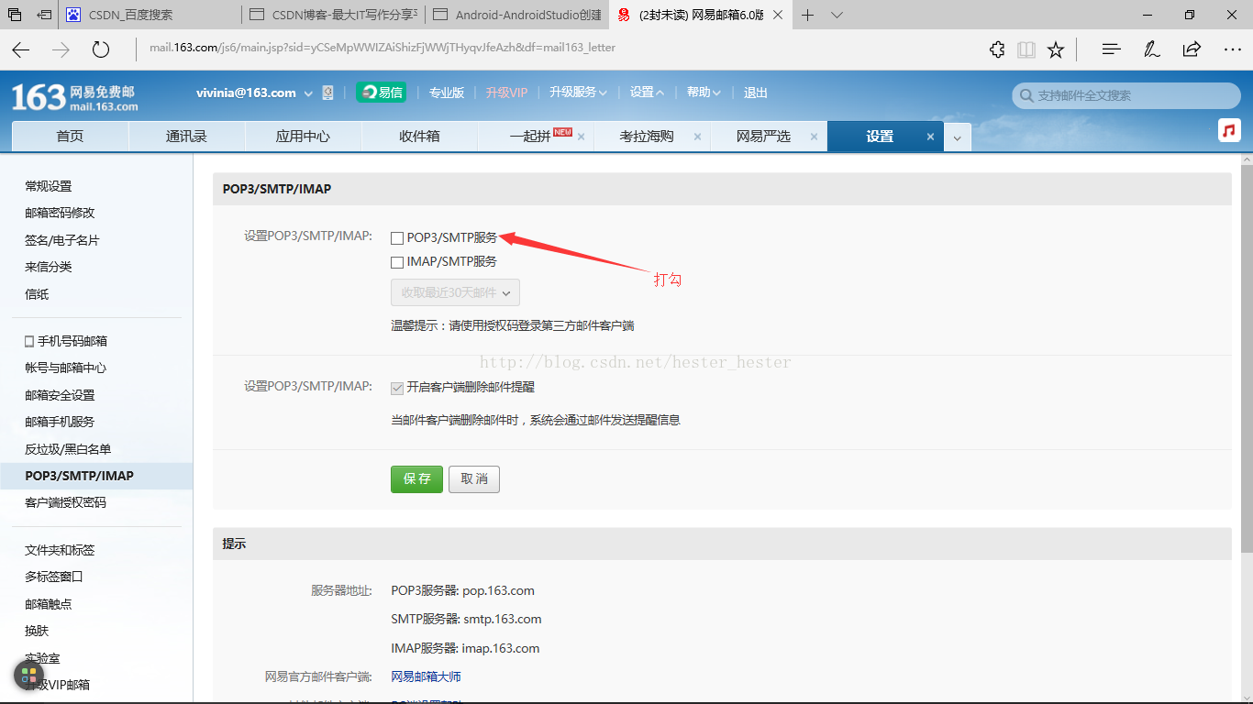
Task: Open the web note pen icon
Action: [x=1152, y=49]
